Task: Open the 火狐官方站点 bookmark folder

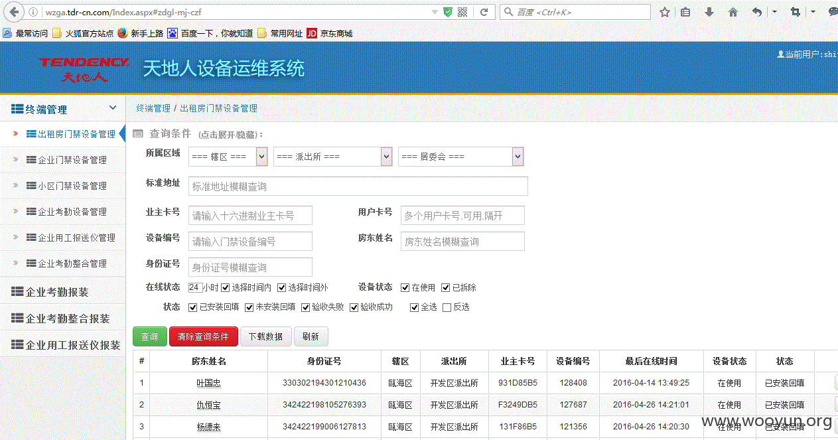Action: pyautogui.click(x=84, y=33)
